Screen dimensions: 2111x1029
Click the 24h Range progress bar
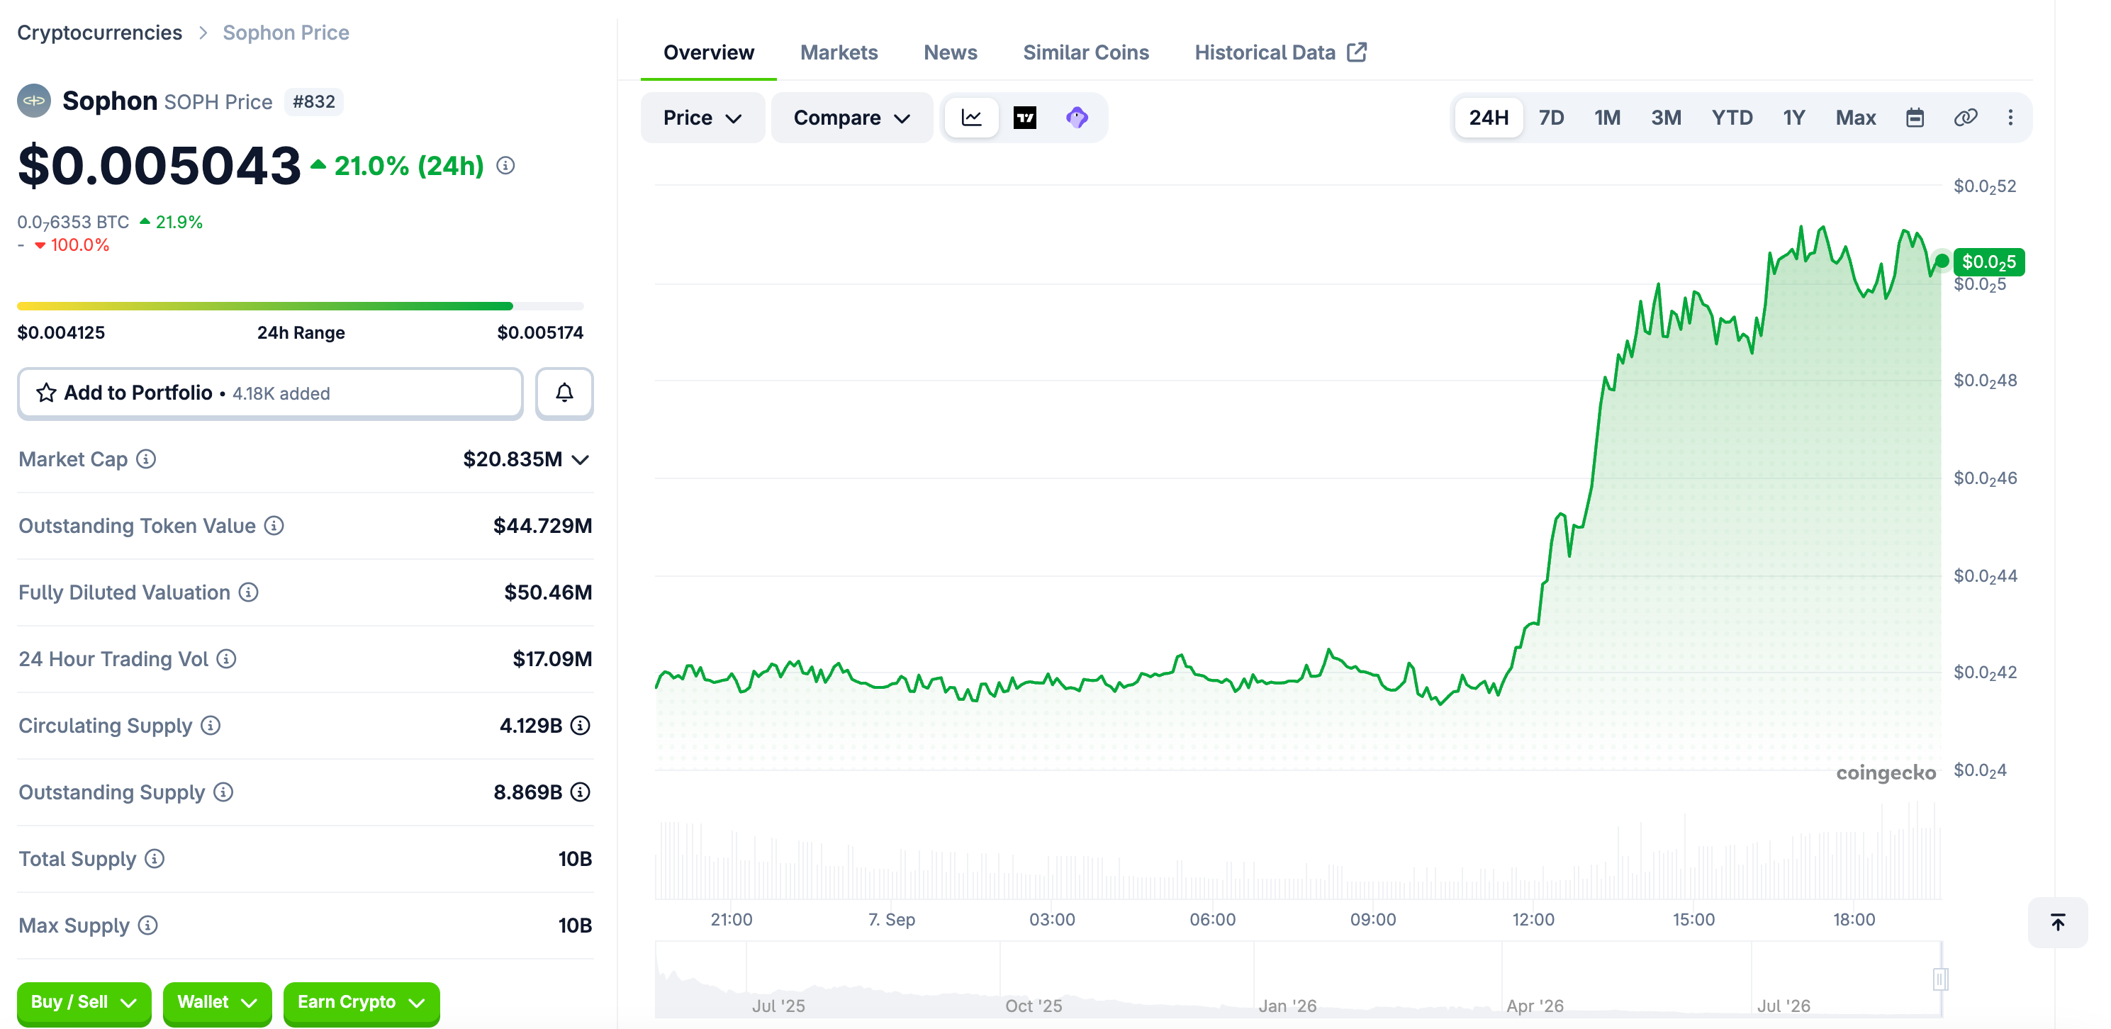pos(300,306)
